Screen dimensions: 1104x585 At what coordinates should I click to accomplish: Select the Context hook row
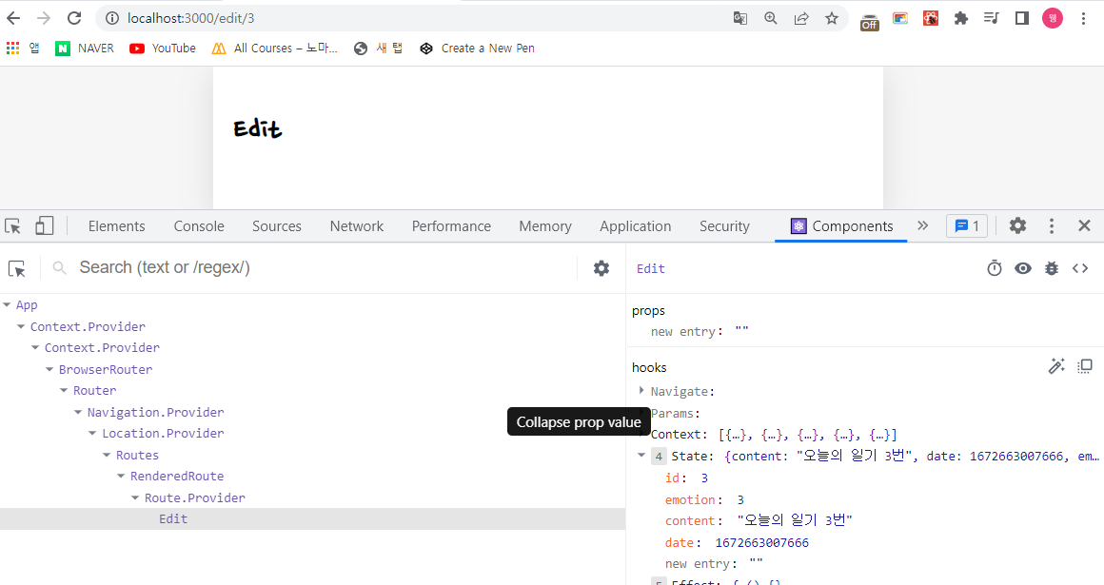[773, 435]
